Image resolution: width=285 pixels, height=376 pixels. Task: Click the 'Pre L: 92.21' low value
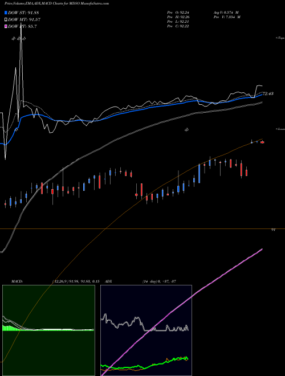click(x=179, y=22)
